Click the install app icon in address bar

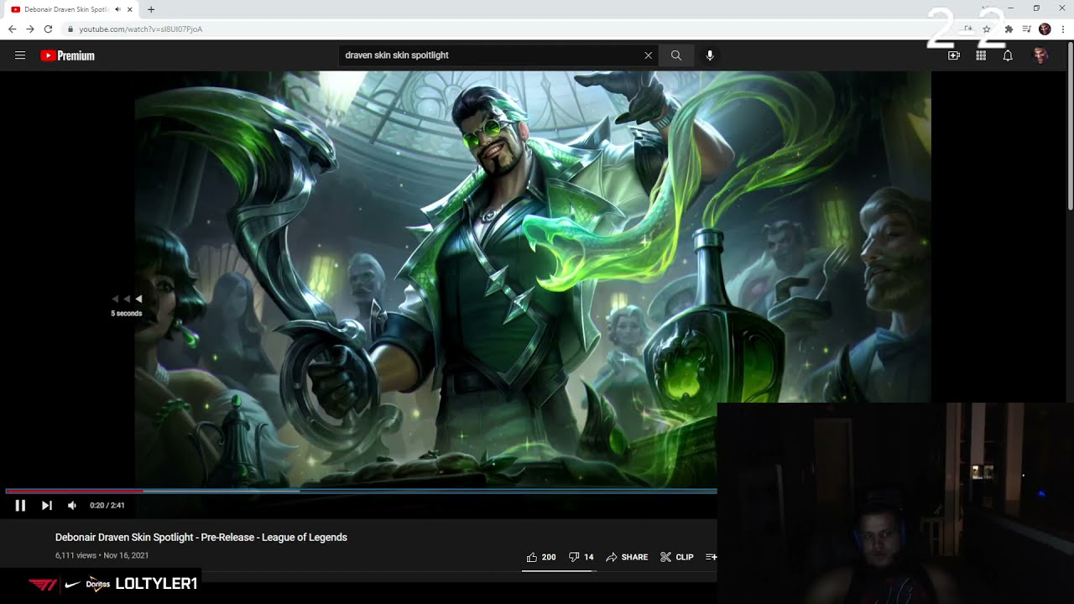pyautogui.click(x=967, y=29)
